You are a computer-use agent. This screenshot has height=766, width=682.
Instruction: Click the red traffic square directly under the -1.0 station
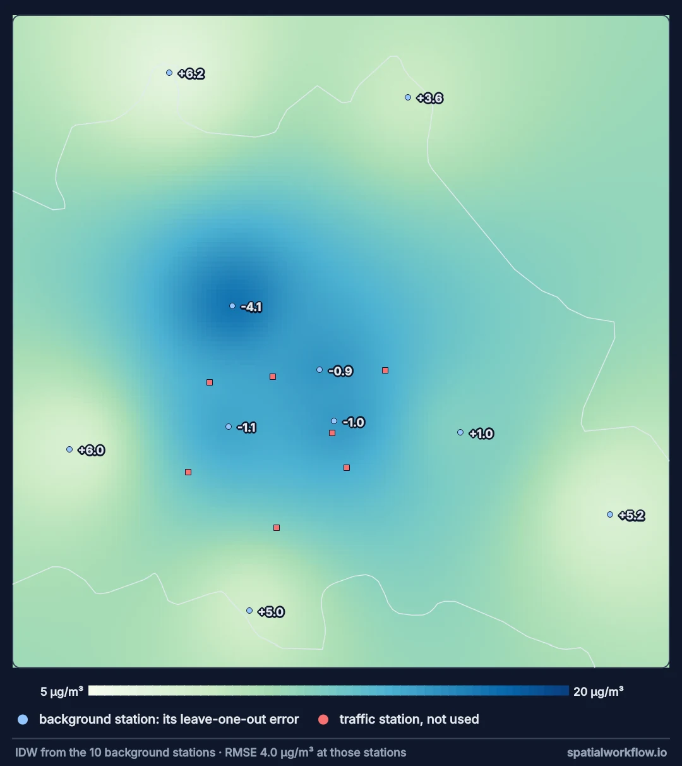332,433
